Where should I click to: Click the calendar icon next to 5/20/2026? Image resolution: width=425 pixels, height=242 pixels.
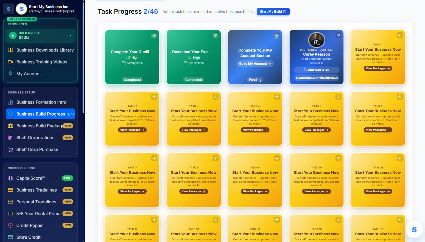[124, 63]
